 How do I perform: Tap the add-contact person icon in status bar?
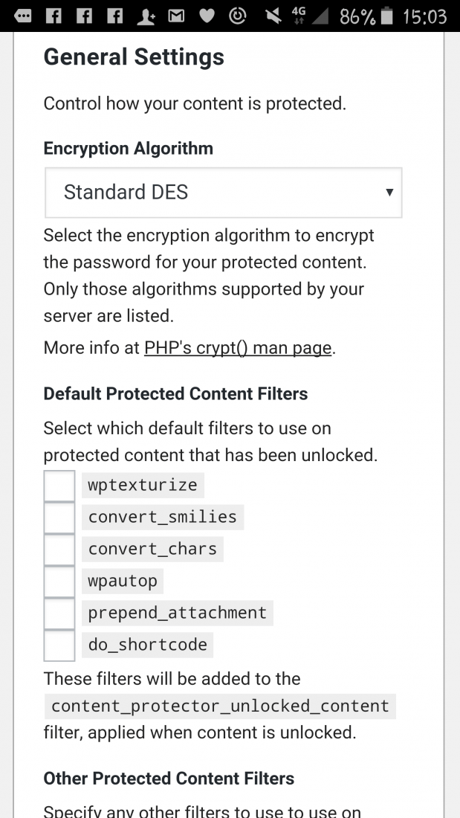coord(146,16)
